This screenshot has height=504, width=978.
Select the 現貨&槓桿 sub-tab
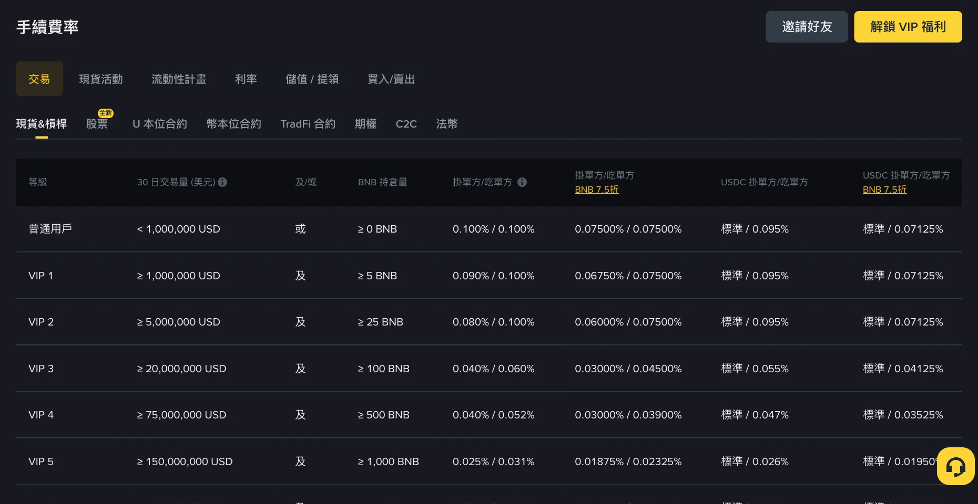coord(42,124)
